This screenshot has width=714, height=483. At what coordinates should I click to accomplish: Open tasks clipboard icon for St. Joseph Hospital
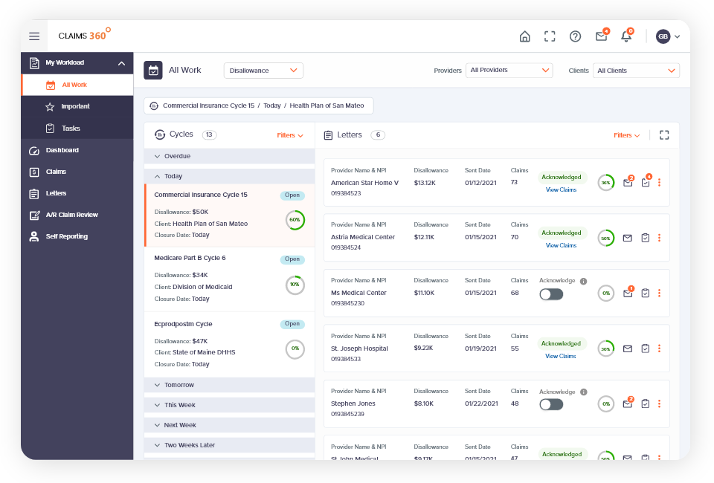coord(646,349)
